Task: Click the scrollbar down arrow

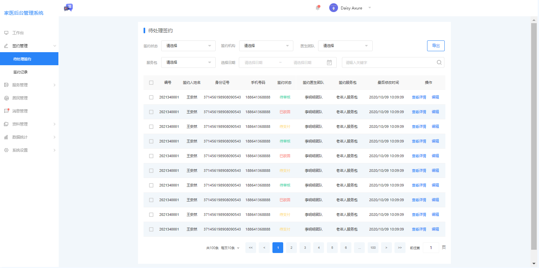Action: coord(534,263)
